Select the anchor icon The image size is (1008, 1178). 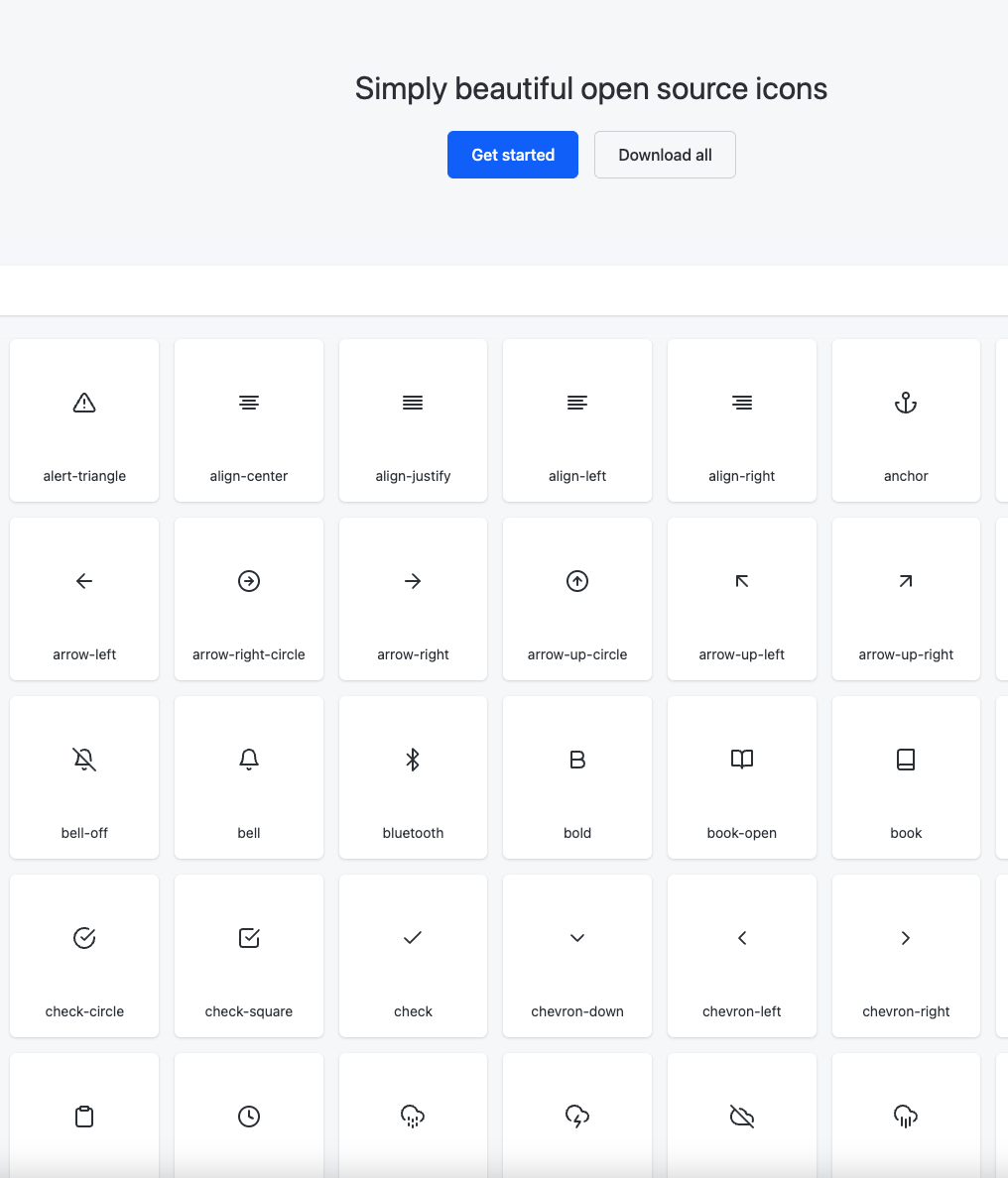point(906,403)
